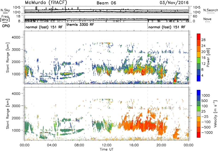This screenshot has height=151, width=218.
Task: Click the N.Sky legend label
Action: (5, 10)
